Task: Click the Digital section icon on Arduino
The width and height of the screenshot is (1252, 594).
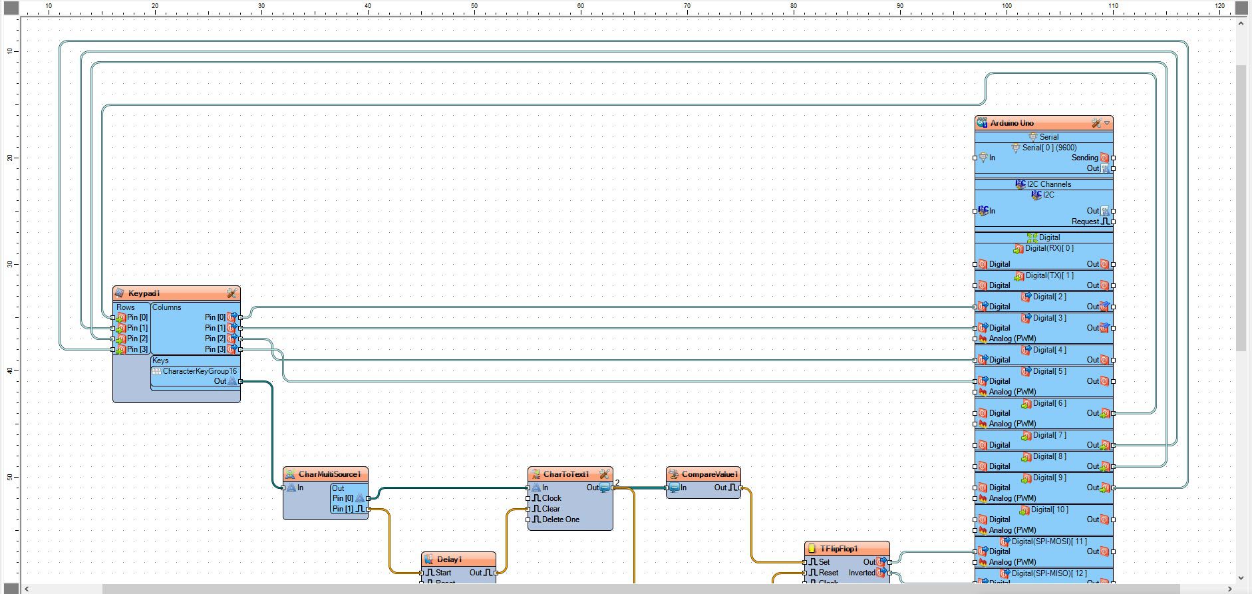Action: tap(1032, 237)
